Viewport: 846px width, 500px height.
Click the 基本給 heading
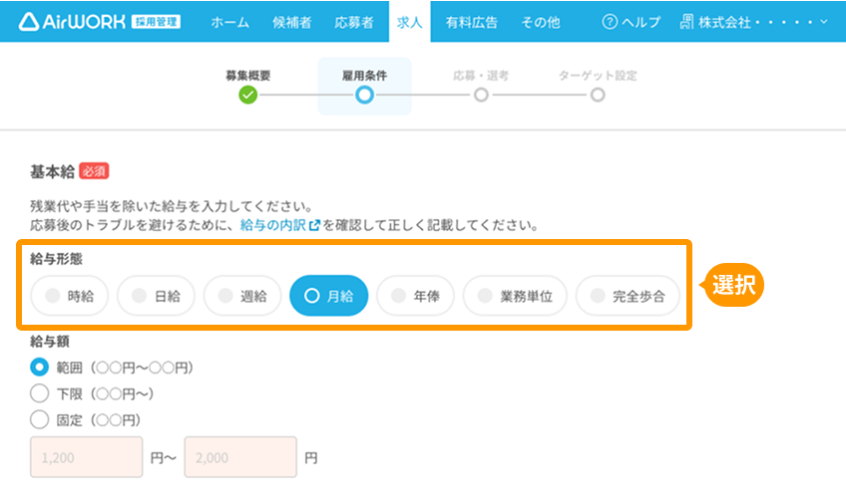tap(52, 171)
